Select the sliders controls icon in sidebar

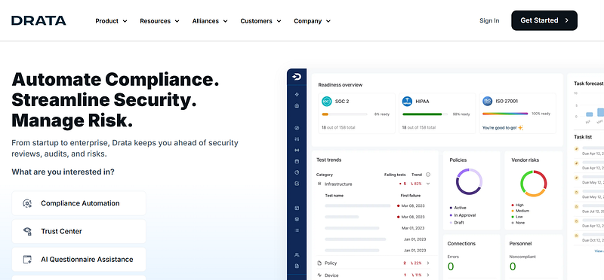(297, 139)
